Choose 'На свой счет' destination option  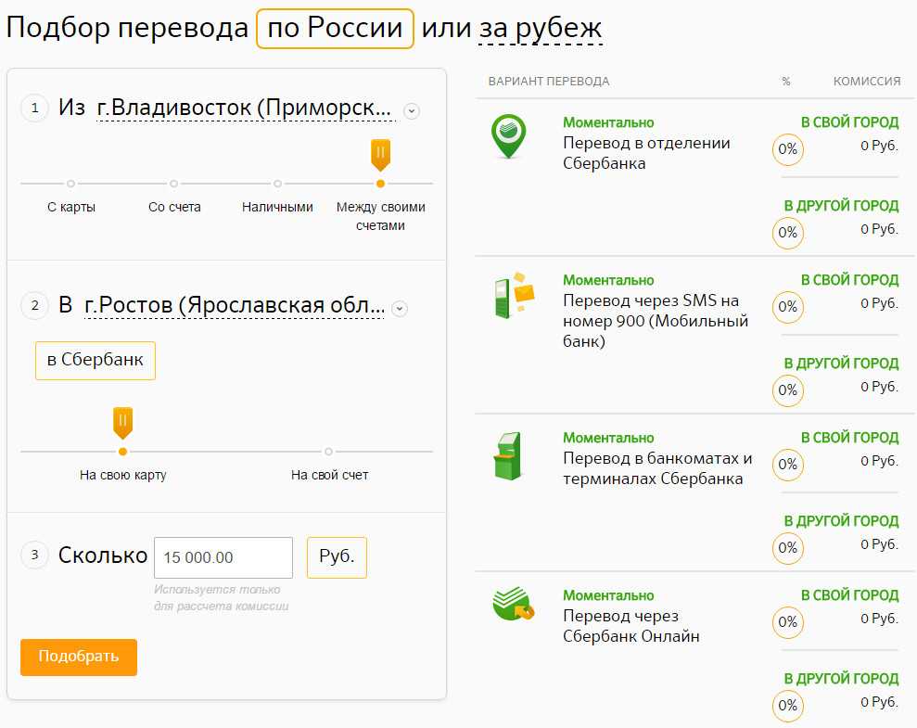click(x=329, y=452)
